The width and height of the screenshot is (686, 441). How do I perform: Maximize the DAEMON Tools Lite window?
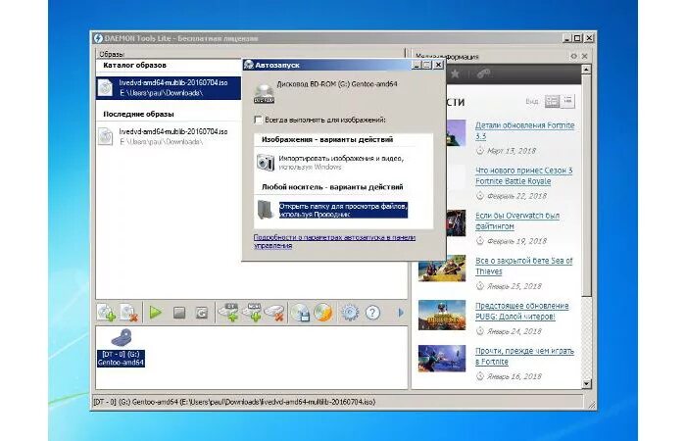click(577, 38)
